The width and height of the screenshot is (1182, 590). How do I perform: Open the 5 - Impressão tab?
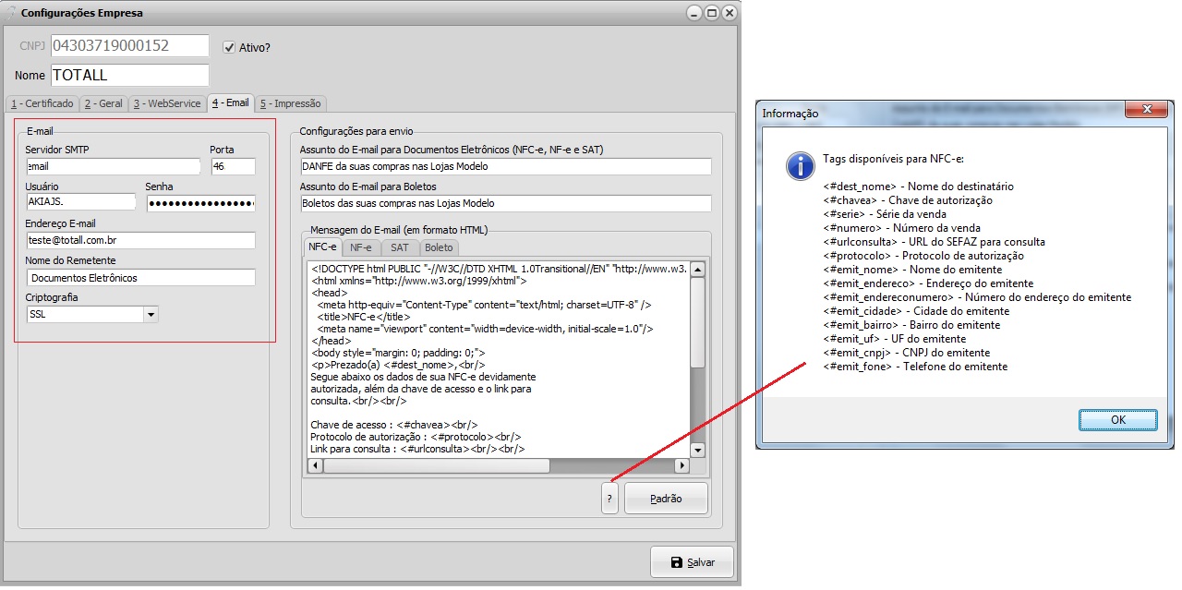tap(290, 103)
